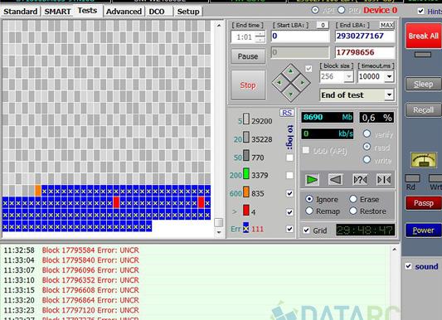
Task: Click the reverse direction triangle icon
Action: [336, 179]
